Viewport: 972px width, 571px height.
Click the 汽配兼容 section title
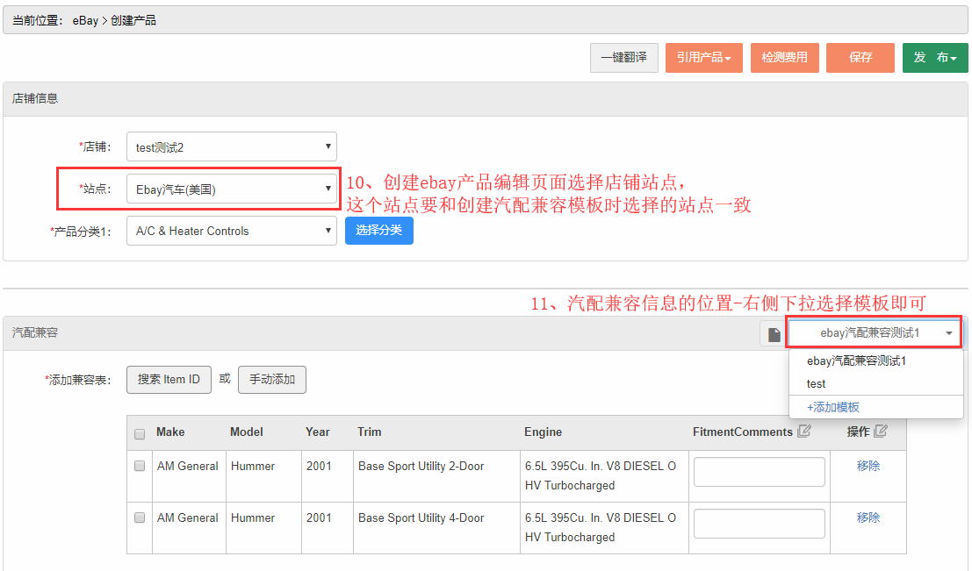[x=35, y=332]
